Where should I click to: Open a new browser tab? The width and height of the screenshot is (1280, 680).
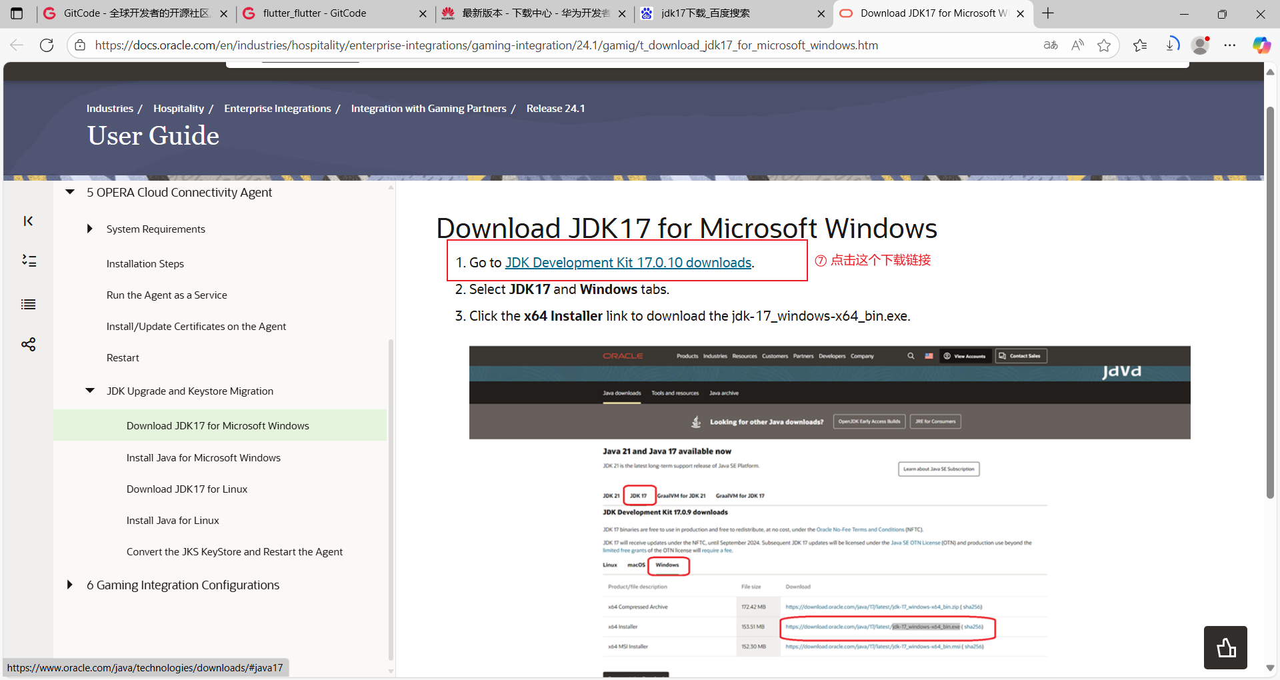[1048, 13]
